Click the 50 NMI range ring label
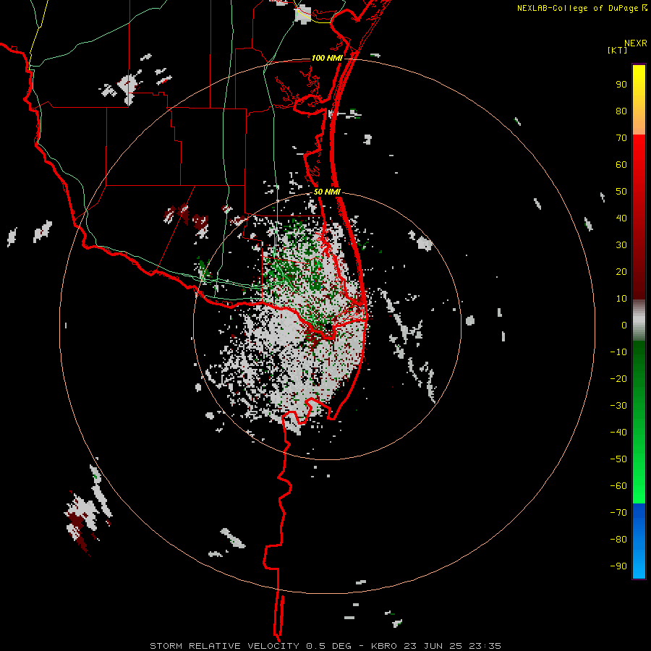The width and height of the screenshot is (651, 651). pyautogui.click(x=327, y=192)
